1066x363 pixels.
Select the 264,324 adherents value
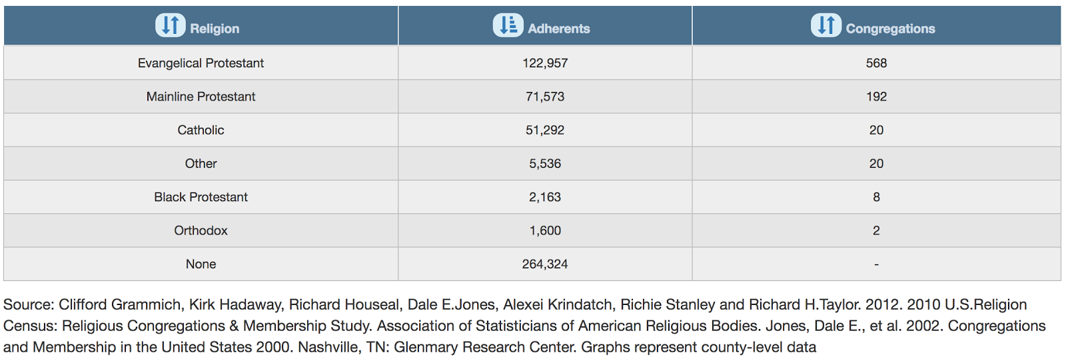point(545,264)
